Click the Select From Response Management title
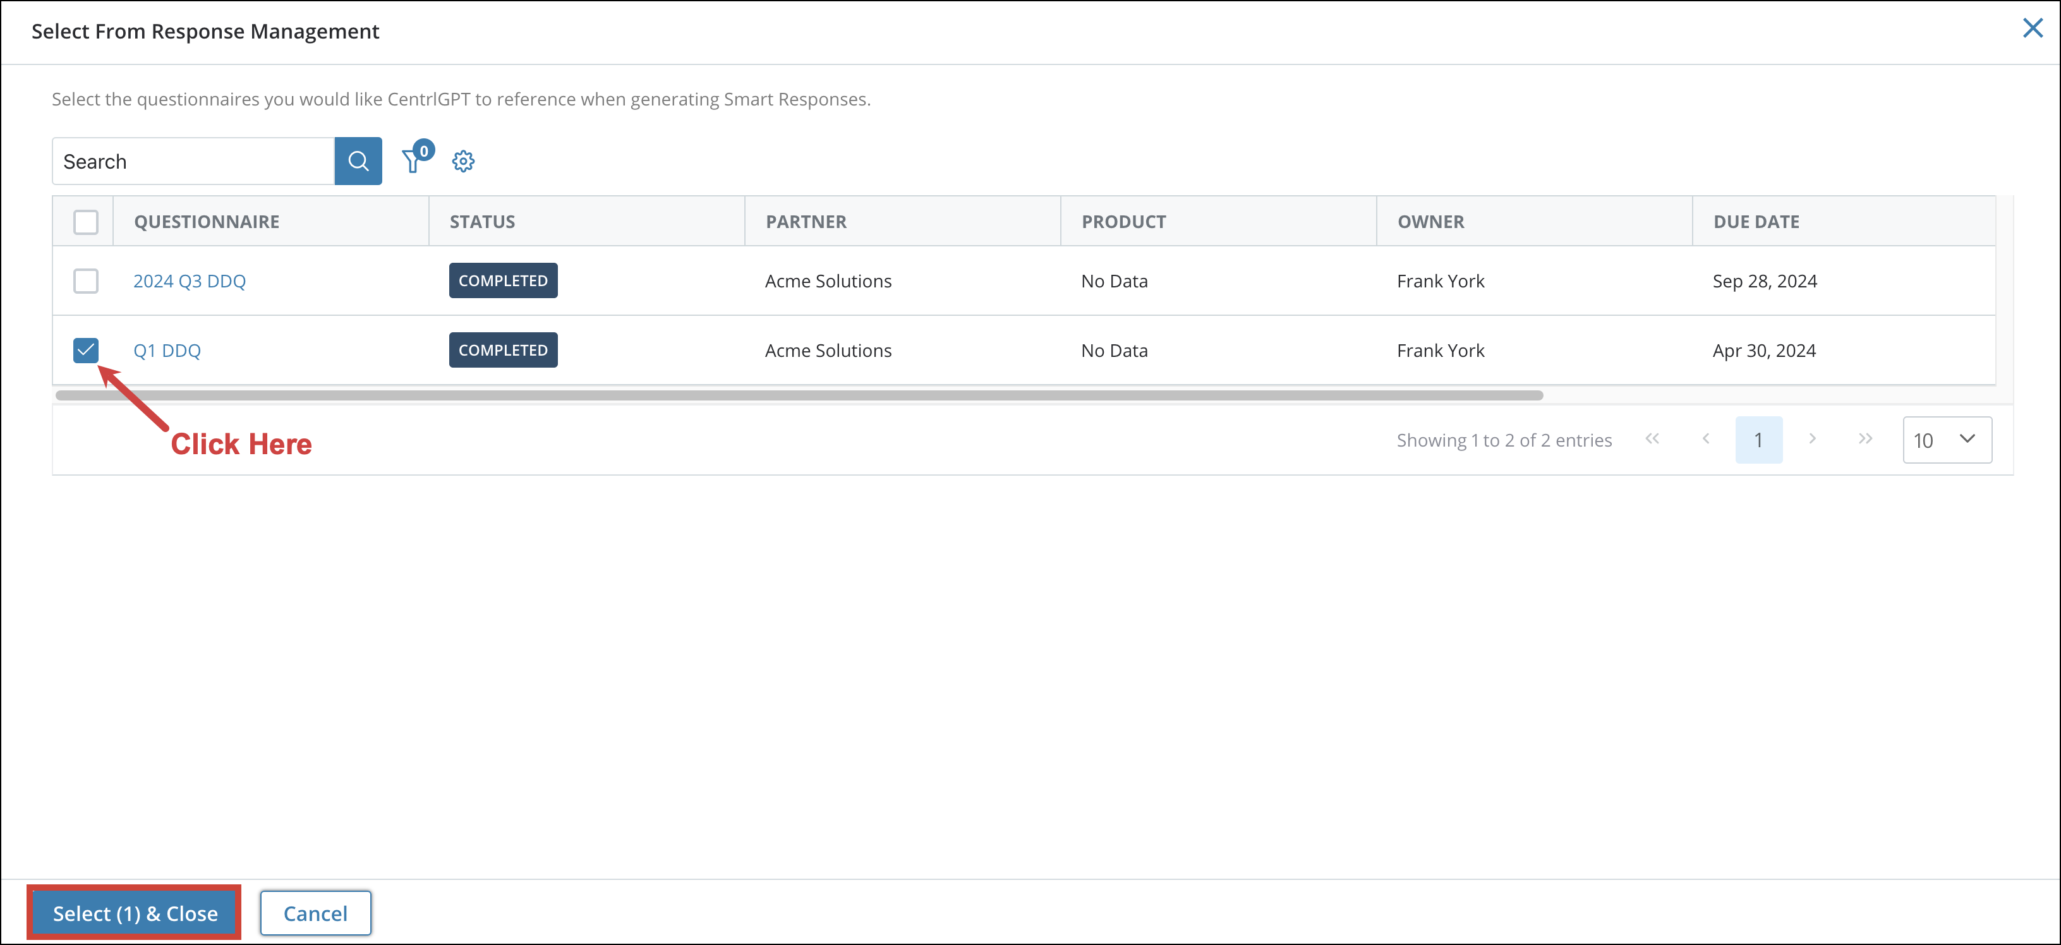 point(205,31)
